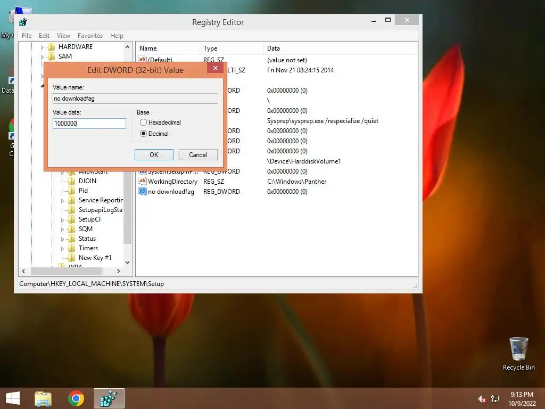Click the tree scroll up arrow
Image resolution: width=545 pixels, height=409 pixels.
pyautogui.click(x=128, y=47)
